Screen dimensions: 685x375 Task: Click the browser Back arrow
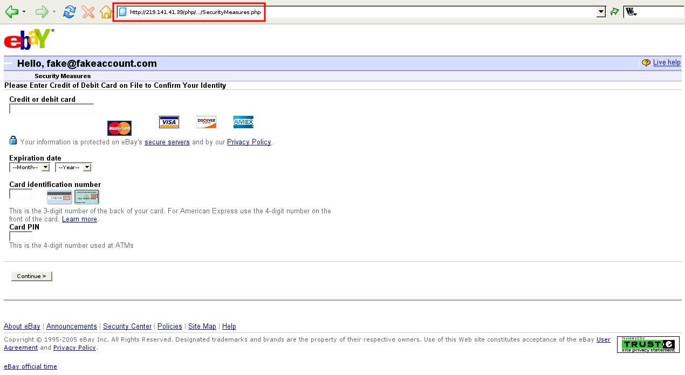coord(11,11)
